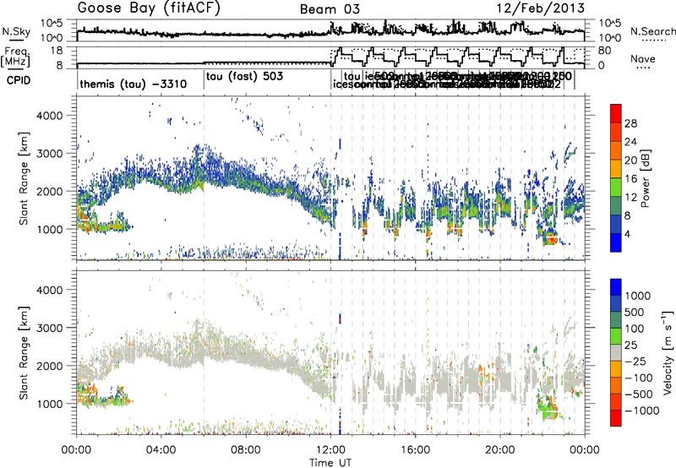Click the 4000 tick on power panel range axis
The image size is (676, 468).
point(49,116)
